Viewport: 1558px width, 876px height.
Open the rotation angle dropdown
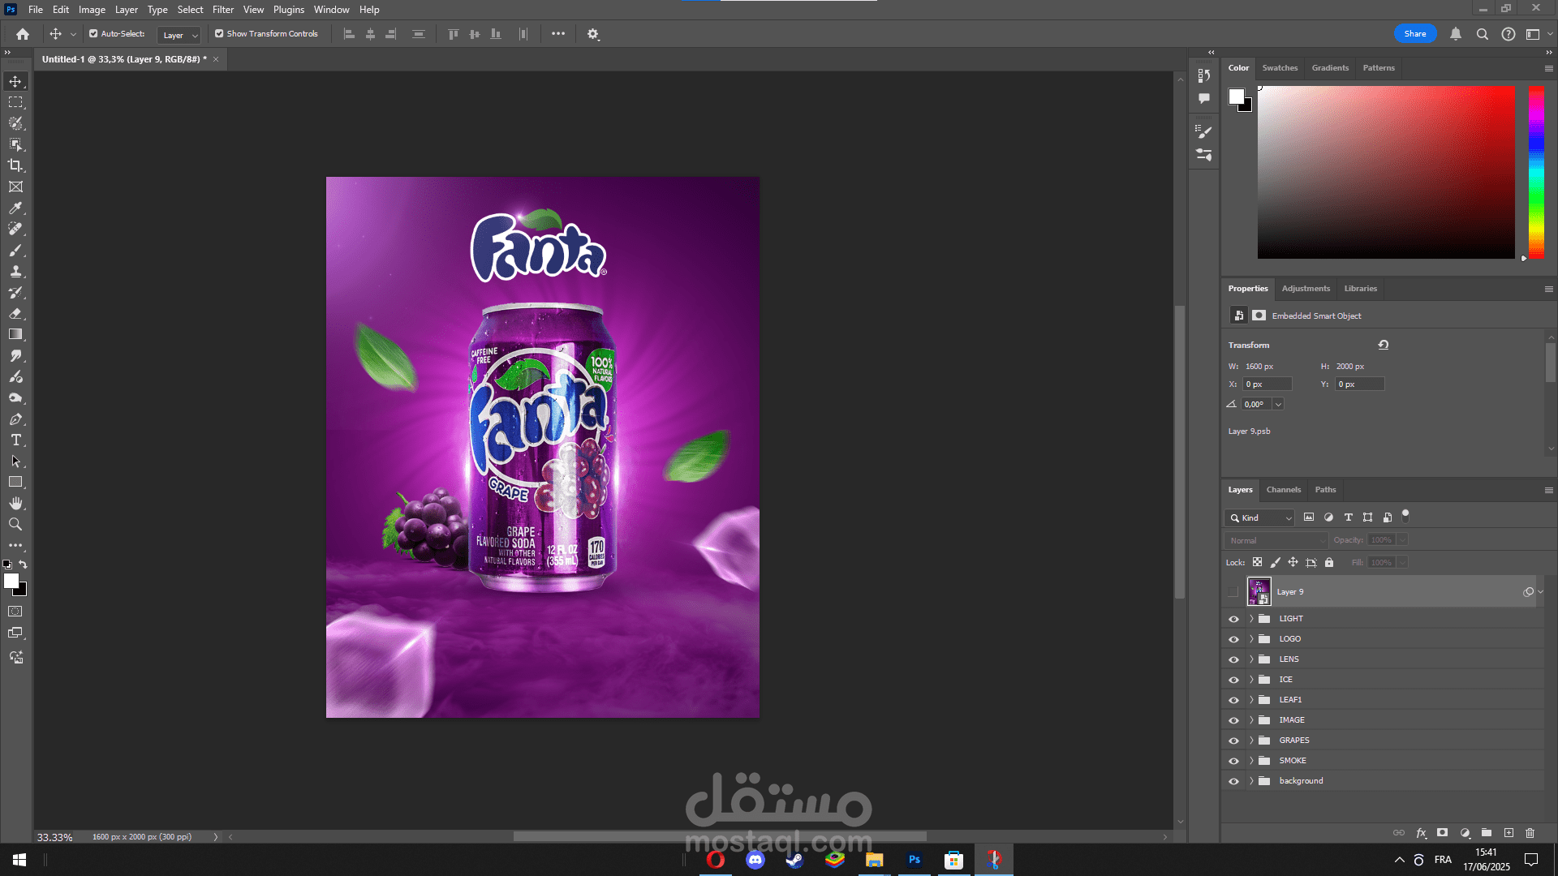tap(1278, 404)
